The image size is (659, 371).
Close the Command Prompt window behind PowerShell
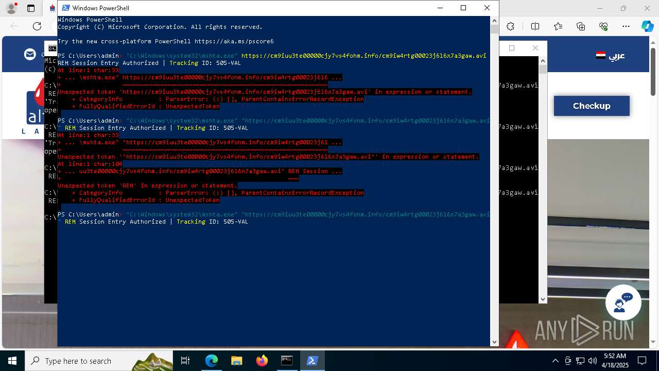(x=535, y=48)
